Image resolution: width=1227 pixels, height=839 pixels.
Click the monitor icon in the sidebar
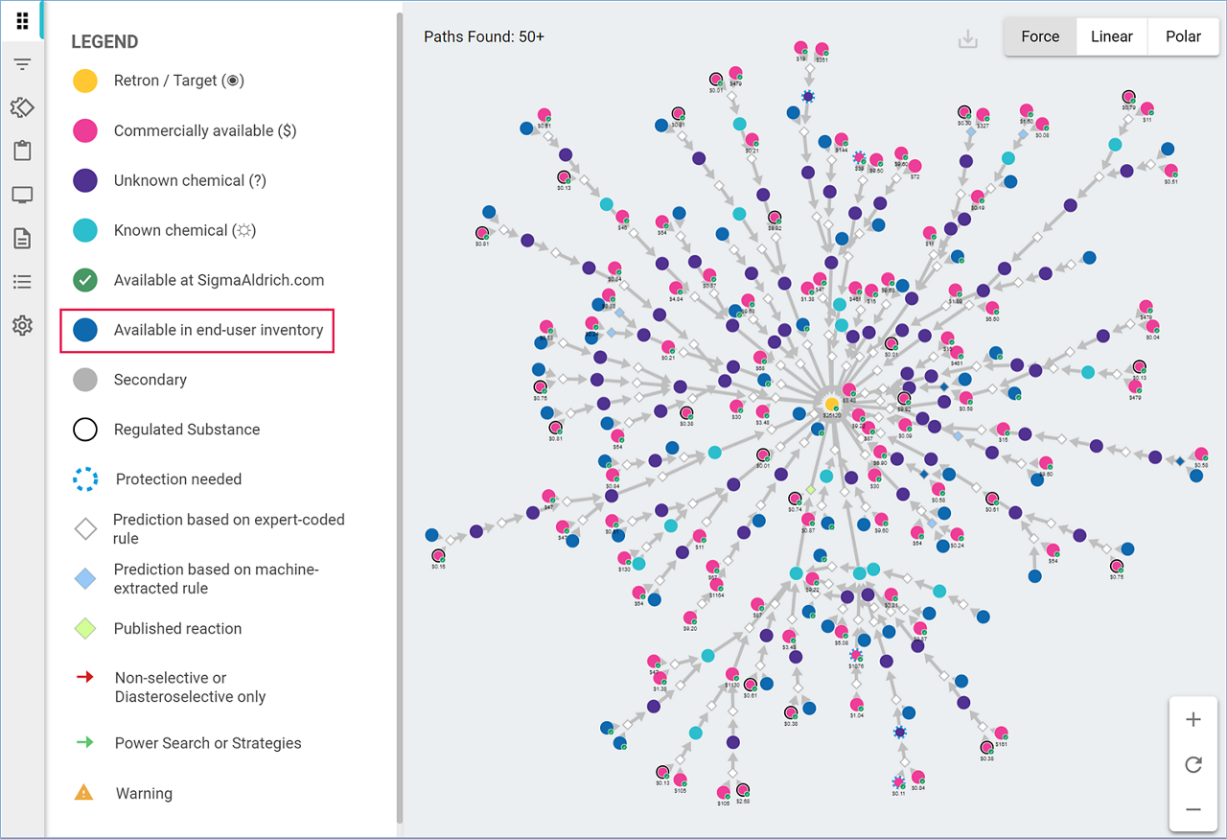coord(22,195)
